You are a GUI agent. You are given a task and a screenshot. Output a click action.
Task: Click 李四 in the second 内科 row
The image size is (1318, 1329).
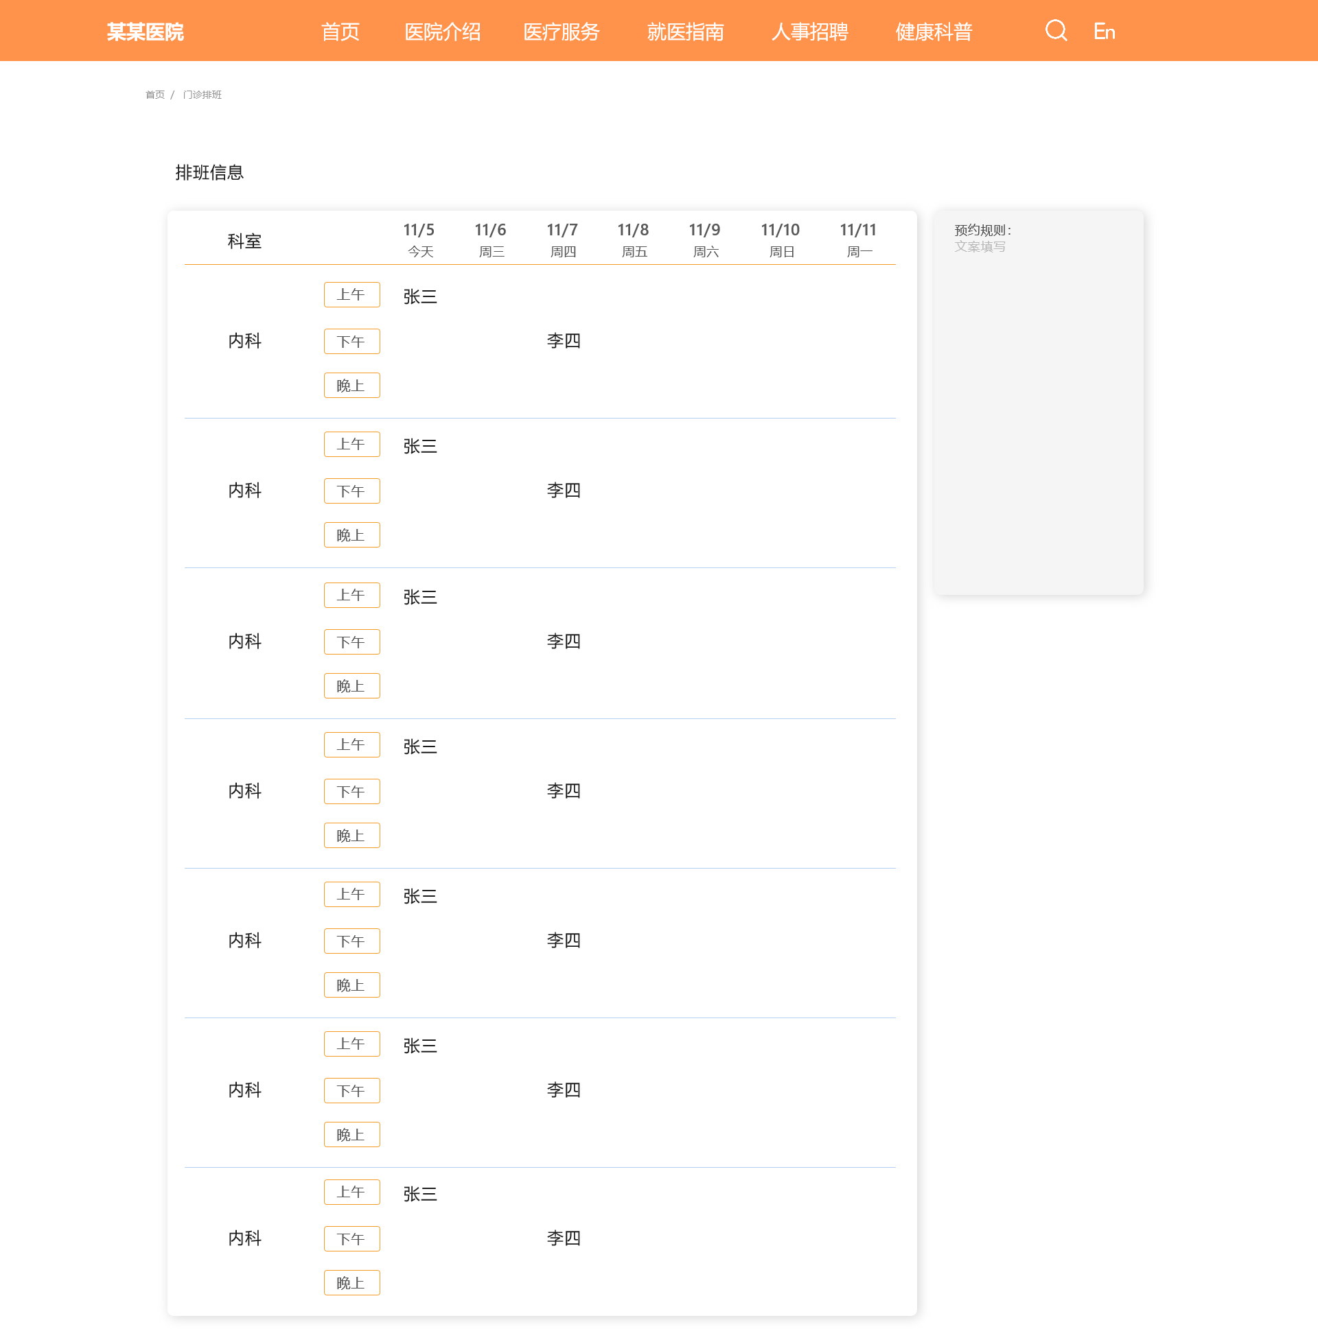click(x=564, y=491)
